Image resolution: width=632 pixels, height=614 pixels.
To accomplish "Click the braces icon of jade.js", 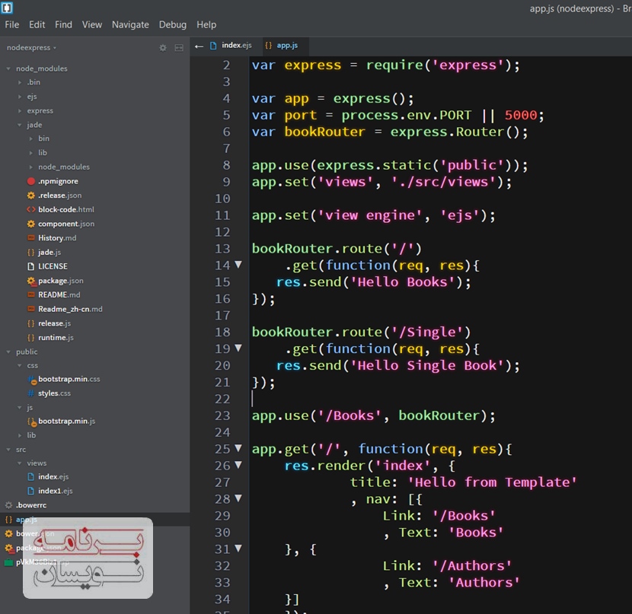I will point(30,253).
